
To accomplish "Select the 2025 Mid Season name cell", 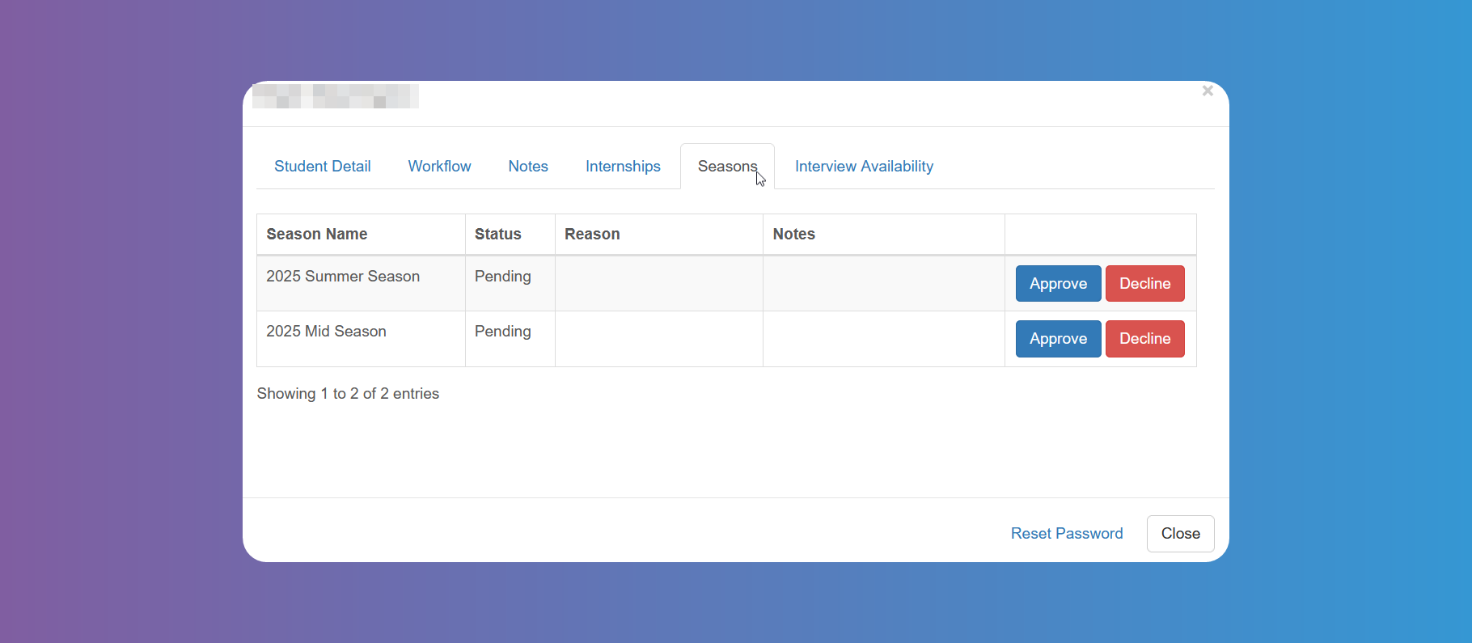I will (x=326, y=332).
